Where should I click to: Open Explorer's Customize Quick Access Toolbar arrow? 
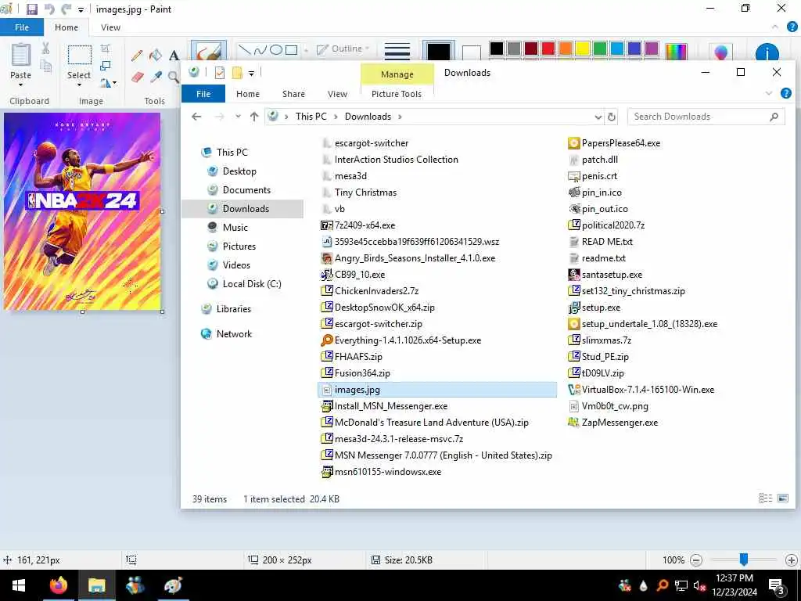point(251,74)
